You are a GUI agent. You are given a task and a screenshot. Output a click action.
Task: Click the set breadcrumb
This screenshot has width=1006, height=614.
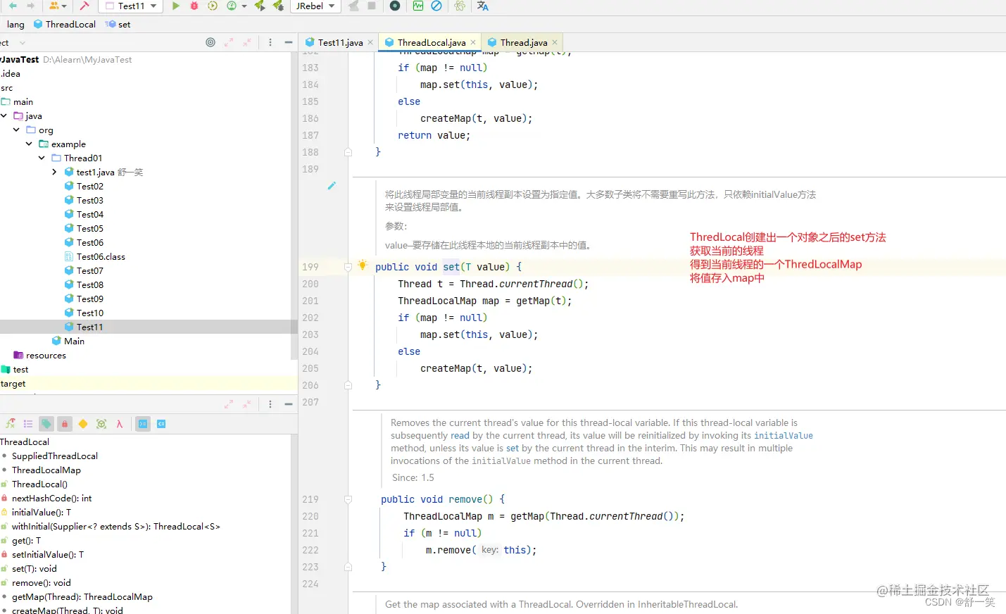(x=118, y=24)
